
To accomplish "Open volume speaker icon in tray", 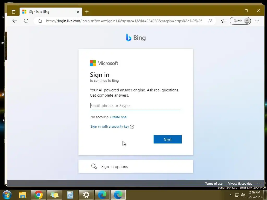I will click(243, 195).
